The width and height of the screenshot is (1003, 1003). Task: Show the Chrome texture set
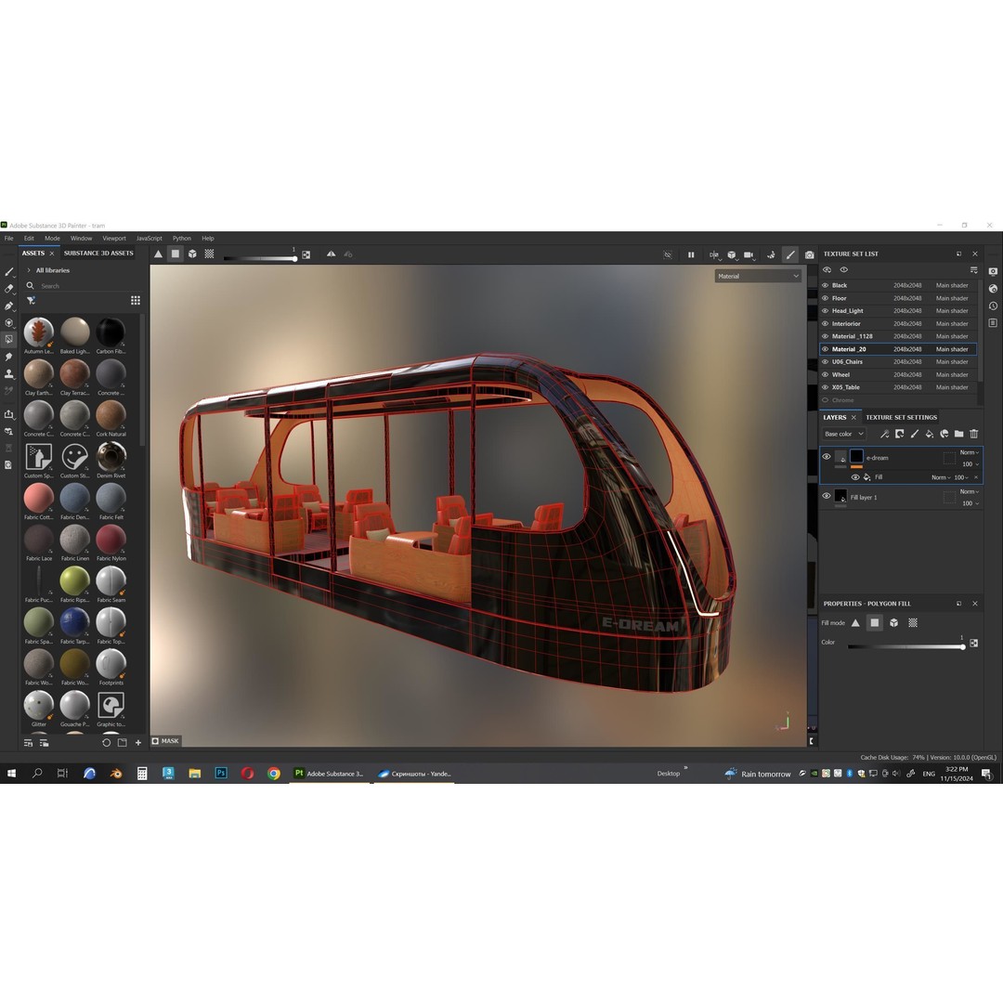coord(826,400)
